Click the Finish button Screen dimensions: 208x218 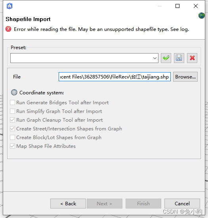pos(143,204)
